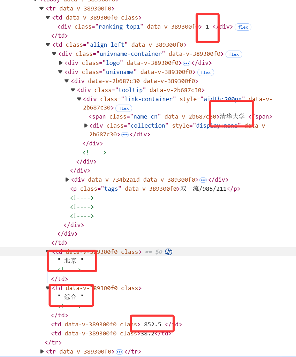The image size is (296, 357).
Task: Collapse the univname div node
Action: 60,72
